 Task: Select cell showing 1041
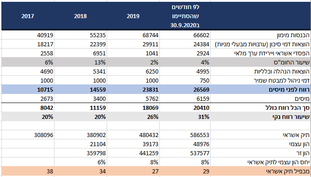tap(152, 54)
